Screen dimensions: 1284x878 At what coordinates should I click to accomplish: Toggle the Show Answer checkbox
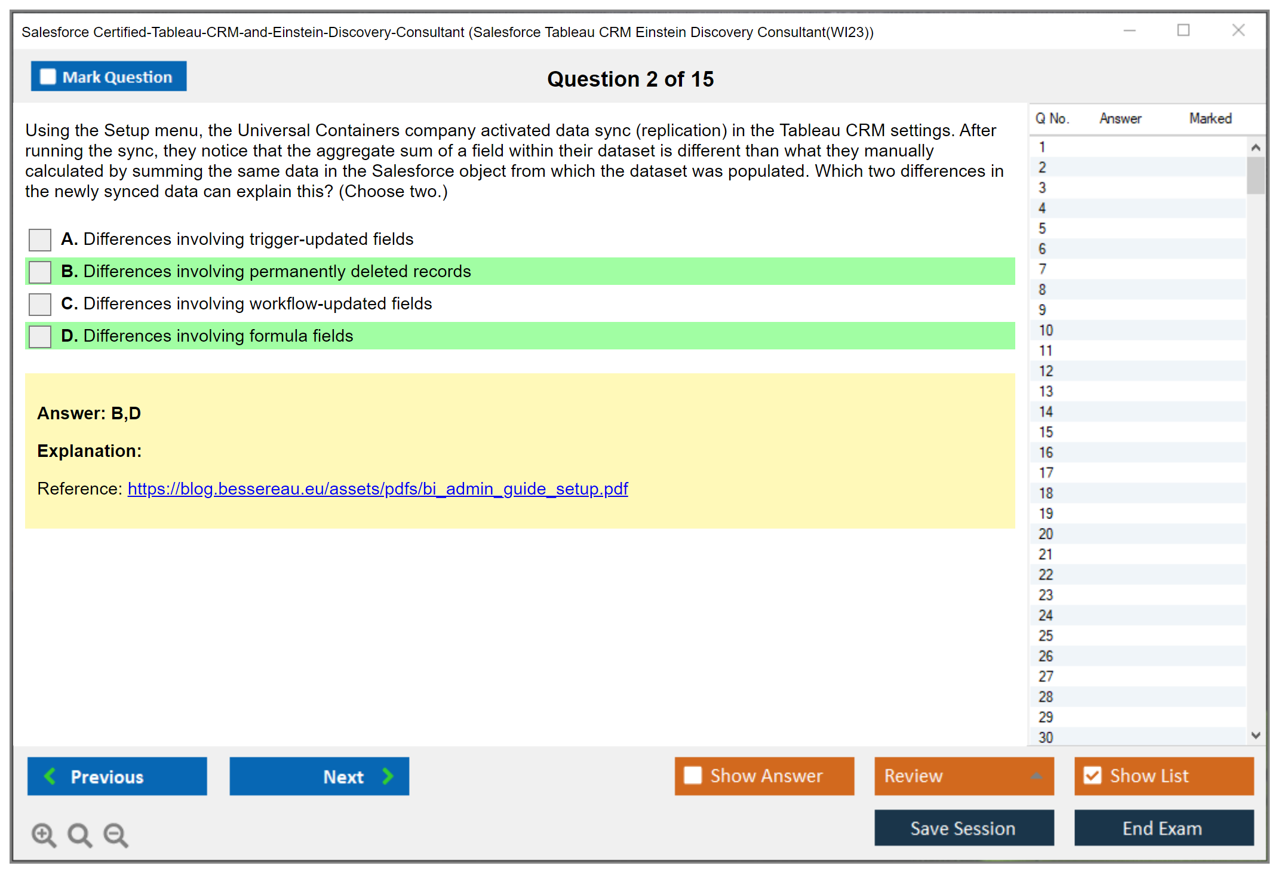click(693, 776)
